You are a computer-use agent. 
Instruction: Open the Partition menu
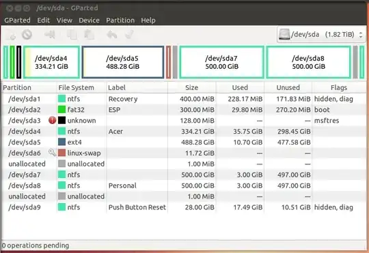(120, 20)
